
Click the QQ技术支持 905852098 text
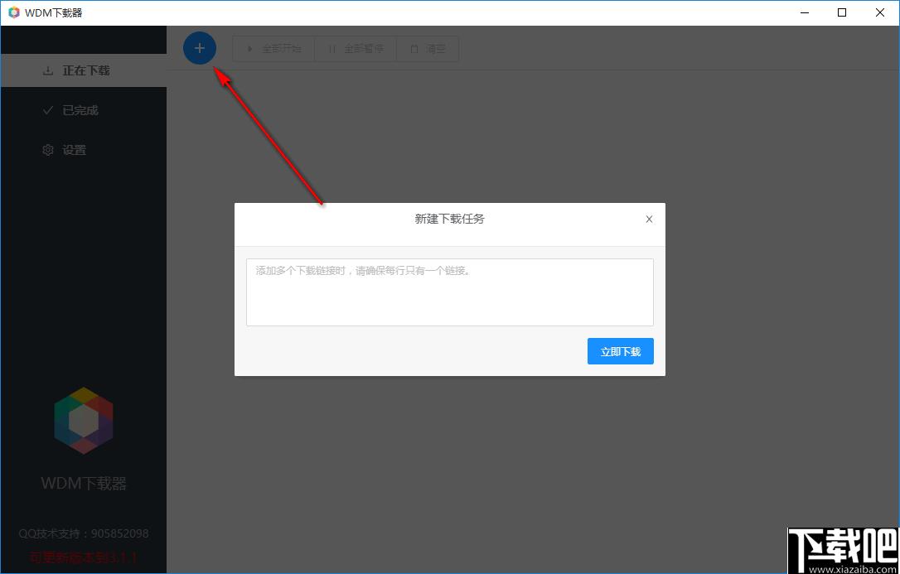(x=84, y=534)
